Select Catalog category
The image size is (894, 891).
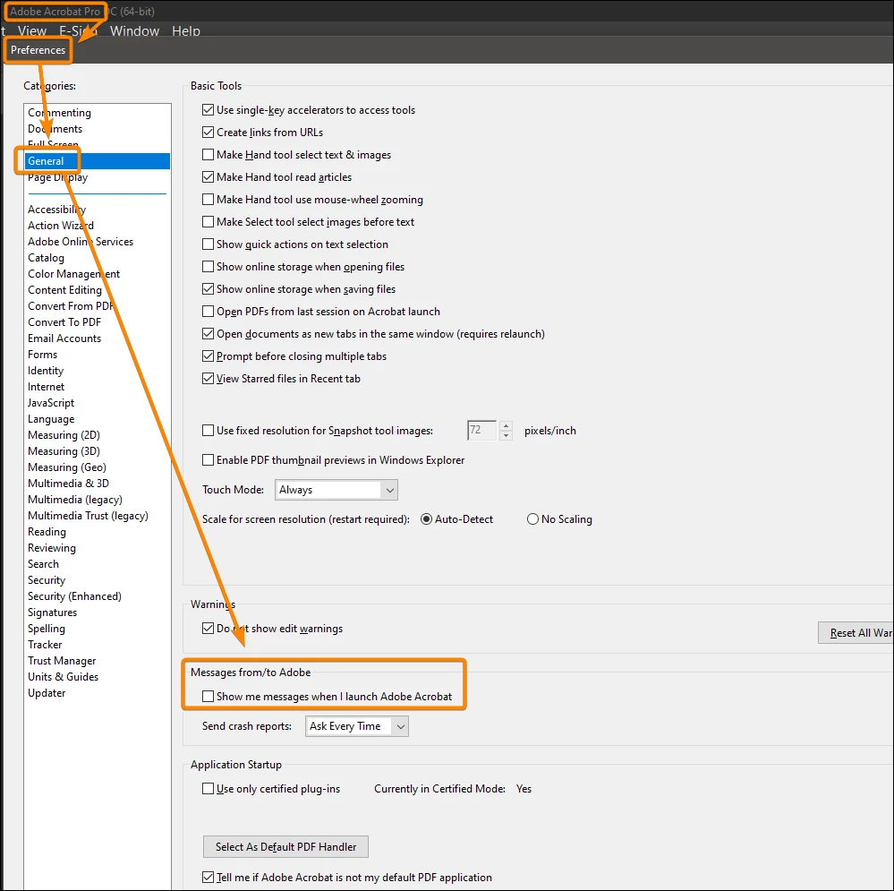coord(46,257)
